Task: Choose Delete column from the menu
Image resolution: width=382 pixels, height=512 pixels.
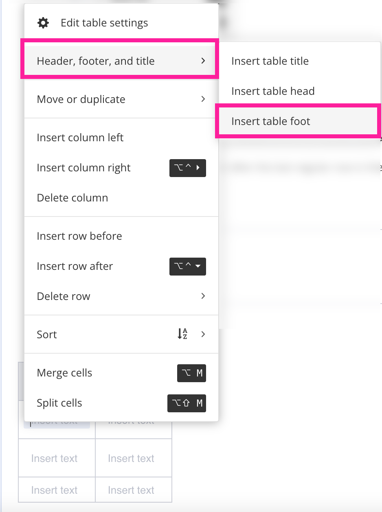Action: tap(72, 198)
